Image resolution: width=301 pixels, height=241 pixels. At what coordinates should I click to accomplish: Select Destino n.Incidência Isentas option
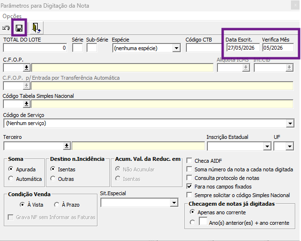pos(53,169)
